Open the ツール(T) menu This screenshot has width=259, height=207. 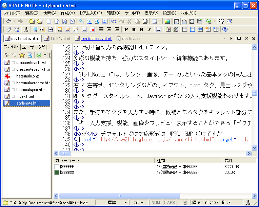coord(132,13)
